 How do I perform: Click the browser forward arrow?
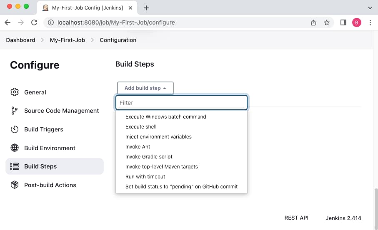point(21,22)
